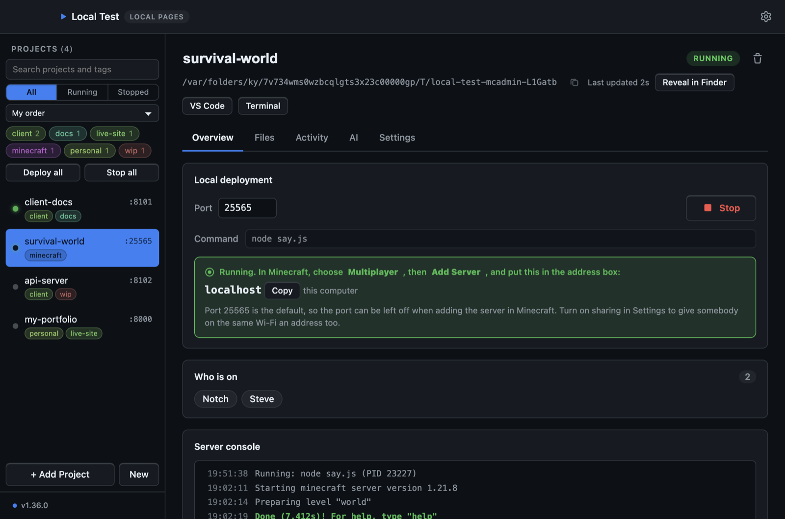Image resolution: width=785 pixels, height=519 pixels.
Task: Open the settings gear icon
Action: tap(765, 17)
